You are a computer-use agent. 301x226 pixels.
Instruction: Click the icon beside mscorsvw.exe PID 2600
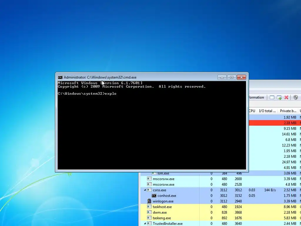(x=149, y=179)
